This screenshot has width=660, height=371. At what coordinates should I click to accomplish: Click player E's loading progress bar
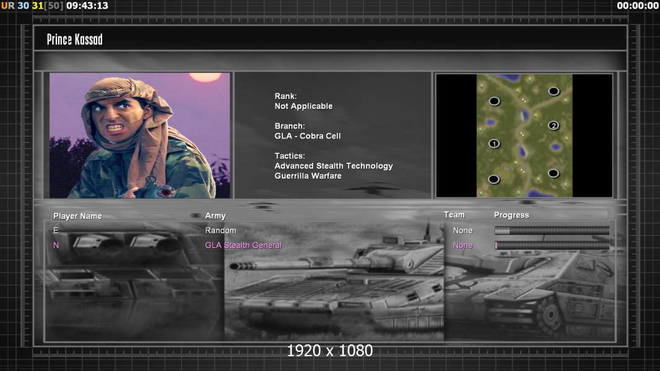pyautogui.click(x=552, y=230)
